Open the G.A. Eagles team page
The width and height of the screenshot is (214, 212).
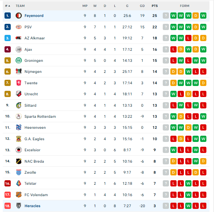(x=34, y=139)
